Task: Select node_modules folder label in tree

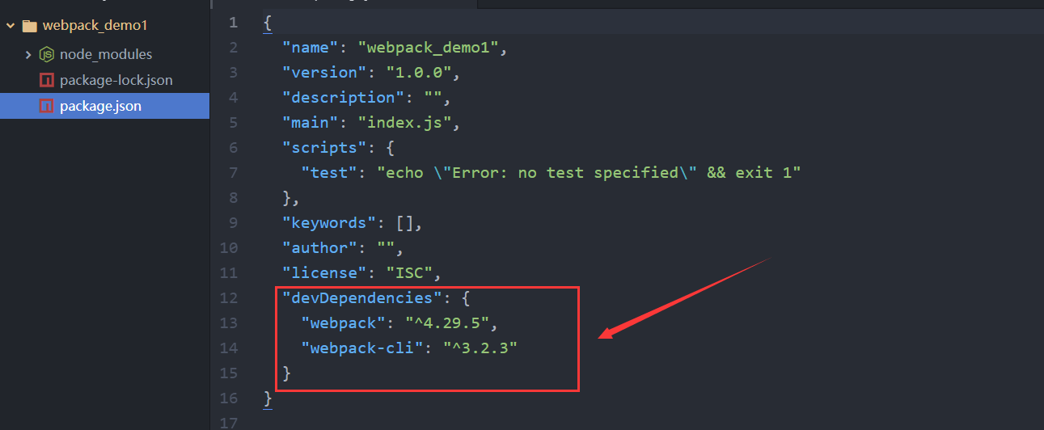Action: tap(106, 54)
